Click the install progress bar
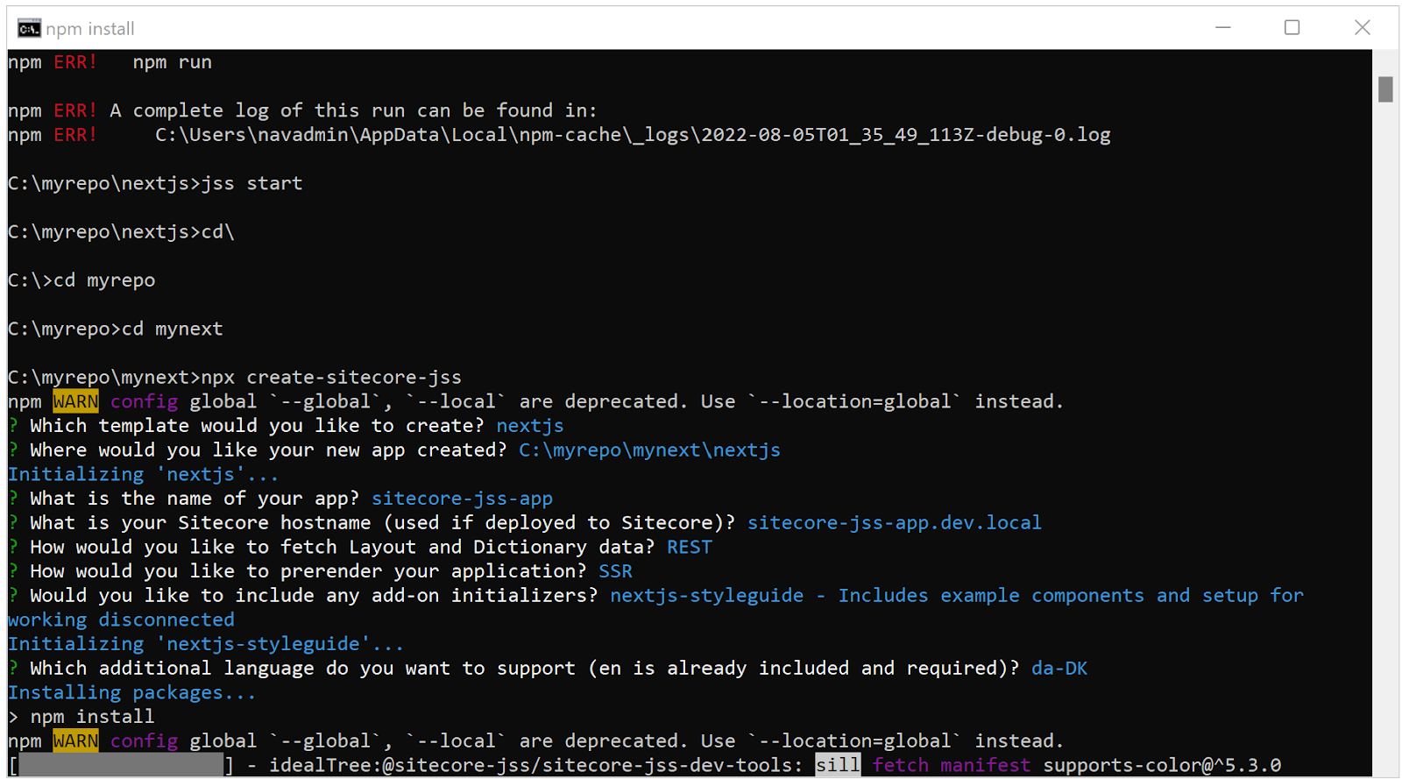This screenshot has width=1402, height=779. 121,765
